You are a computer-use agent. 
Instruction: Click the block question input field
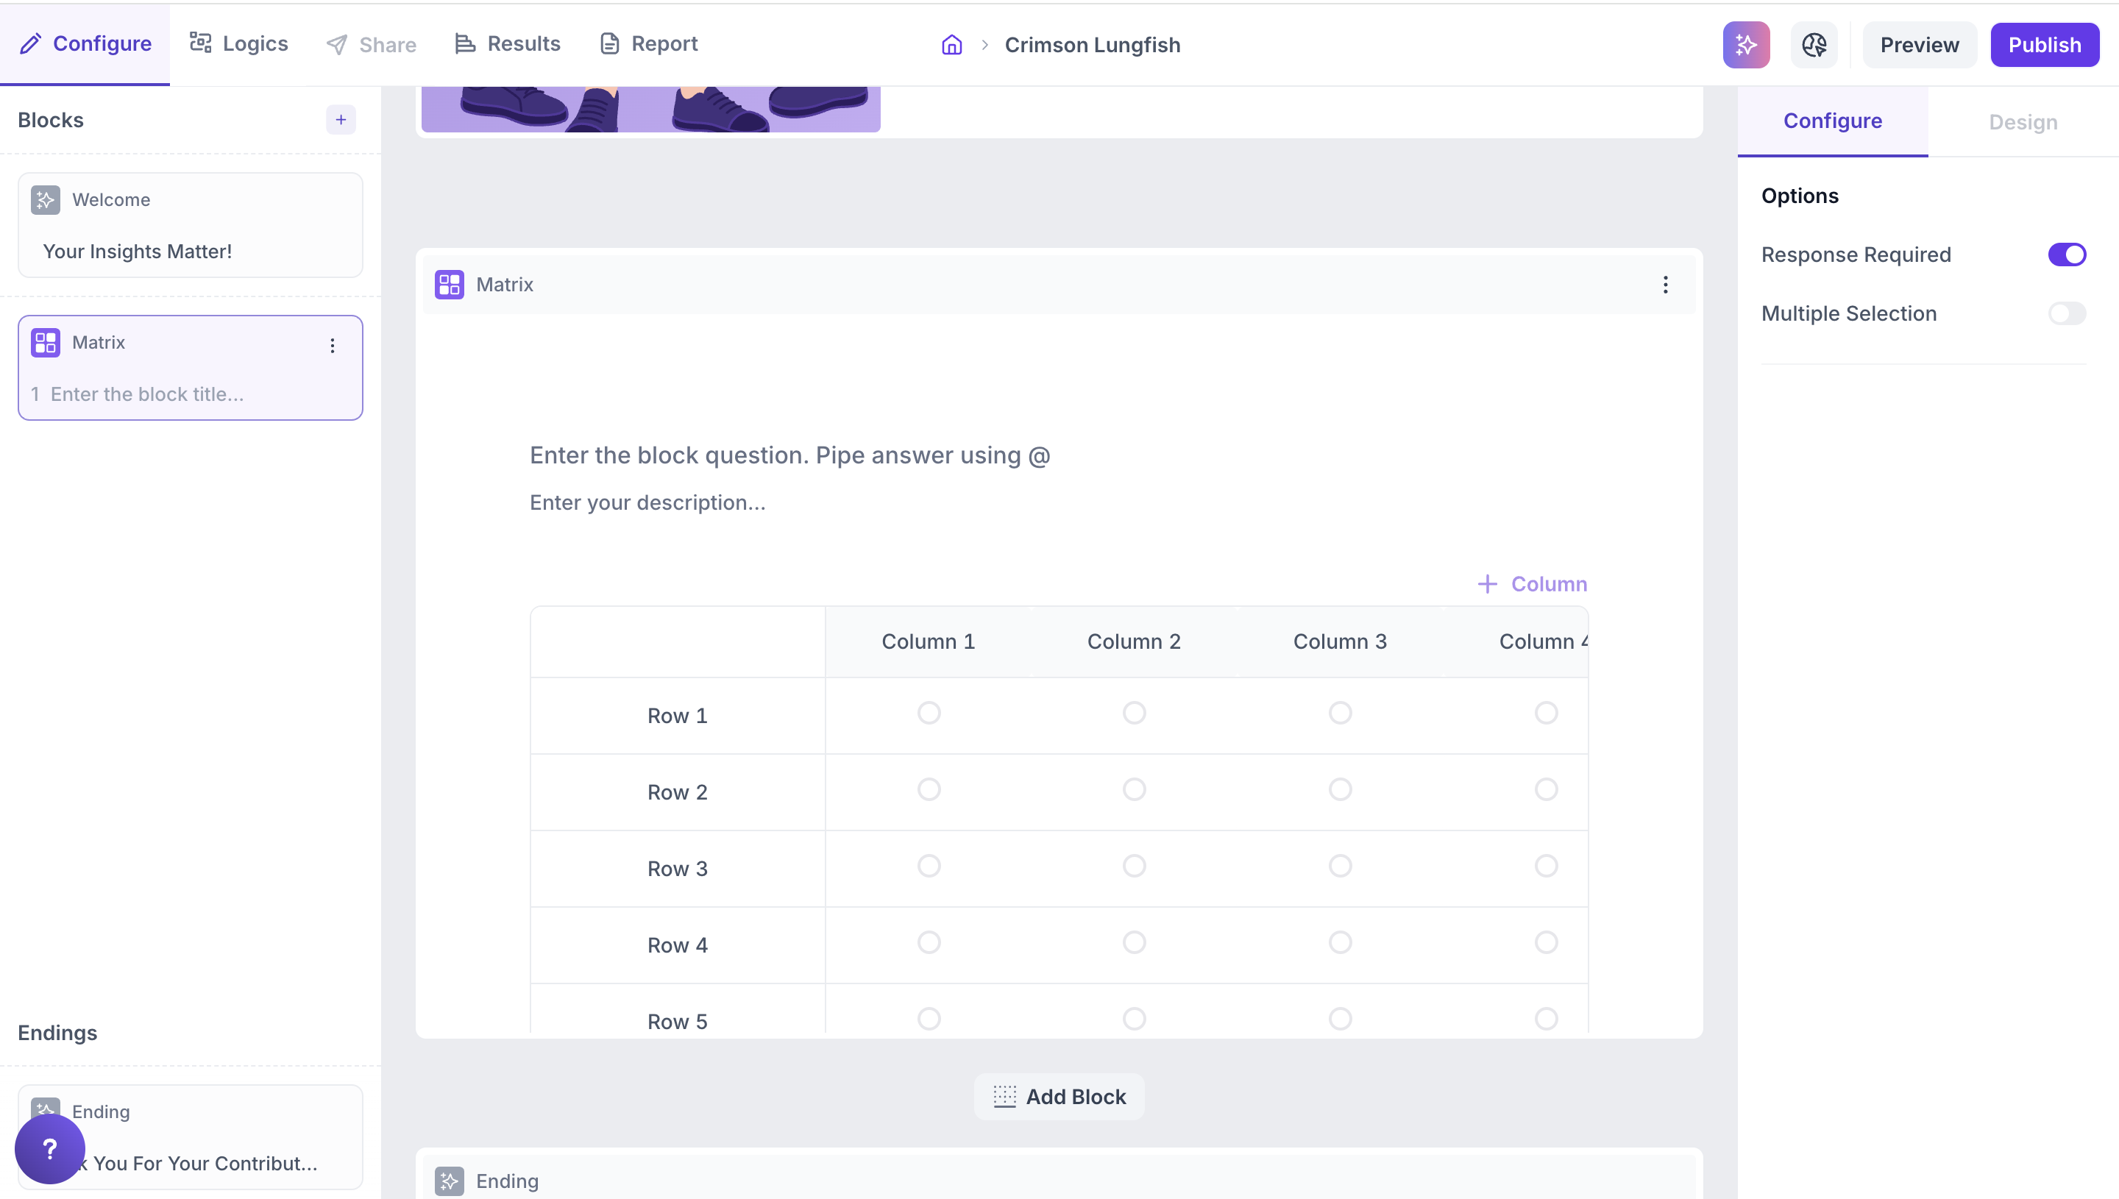[789, 455]
